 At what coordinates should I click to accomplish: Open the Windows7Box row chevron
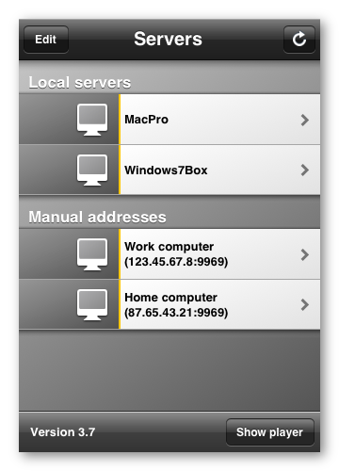(x=305, y=171)
